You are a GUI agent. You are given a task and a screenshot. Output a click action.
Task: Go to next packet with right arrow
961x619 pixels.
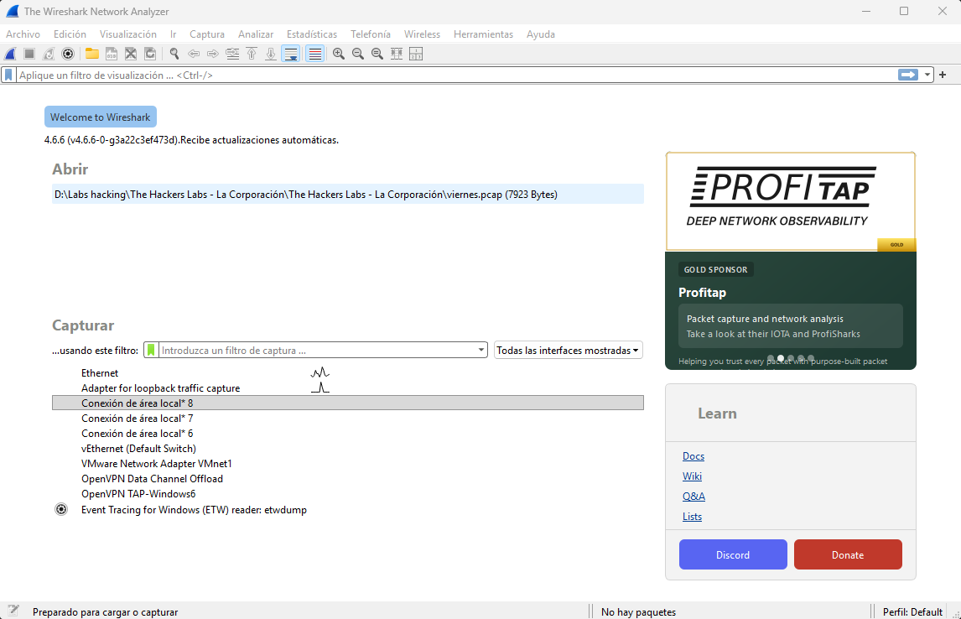point(213,54)
